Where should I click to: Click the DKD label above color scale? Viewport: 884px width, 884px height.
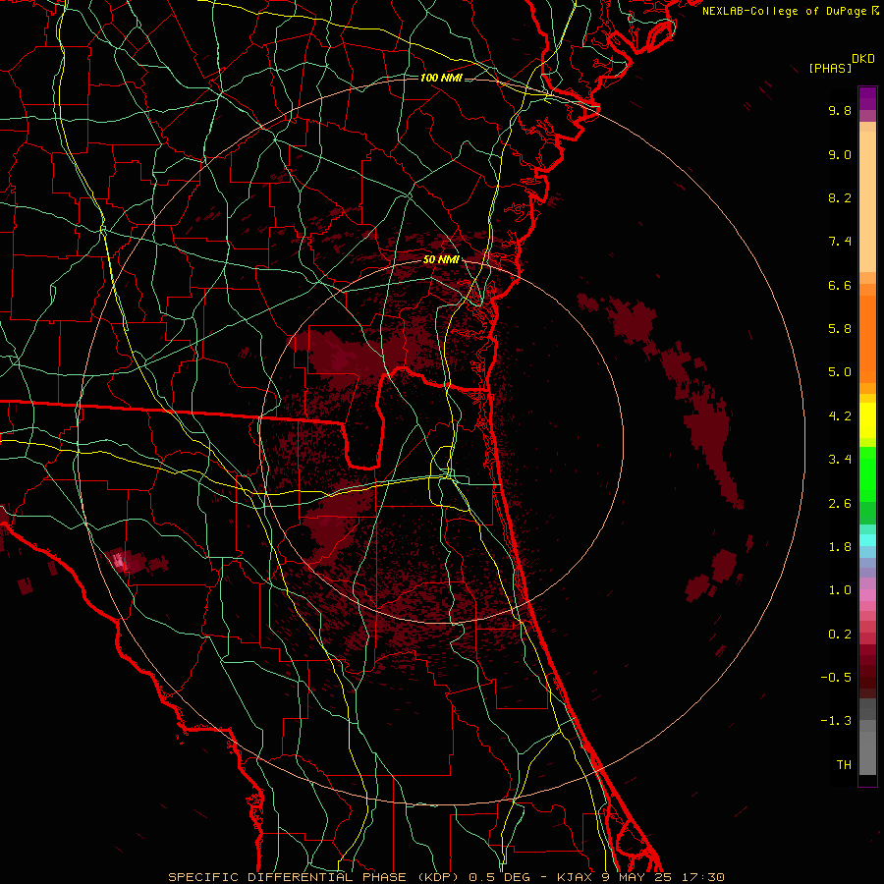[863, 59]
